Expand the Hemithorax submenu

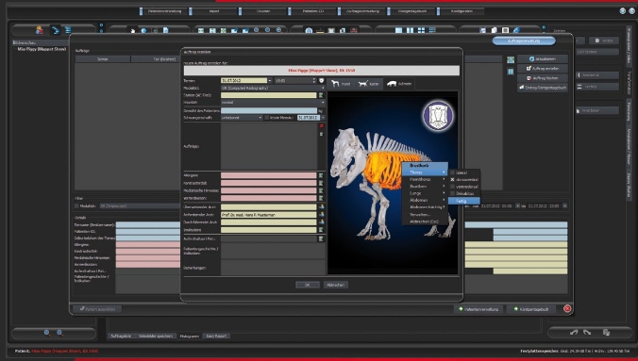click(x=425, y=179)
